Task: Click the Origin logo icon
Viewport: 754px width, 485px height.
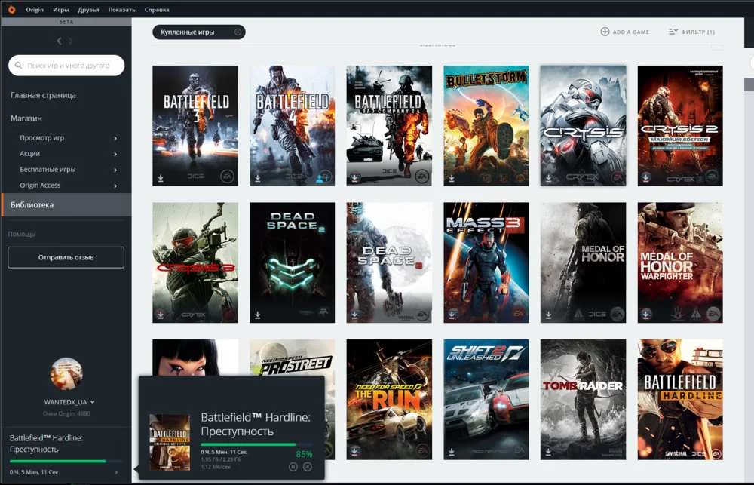Action: click(11, 10)
